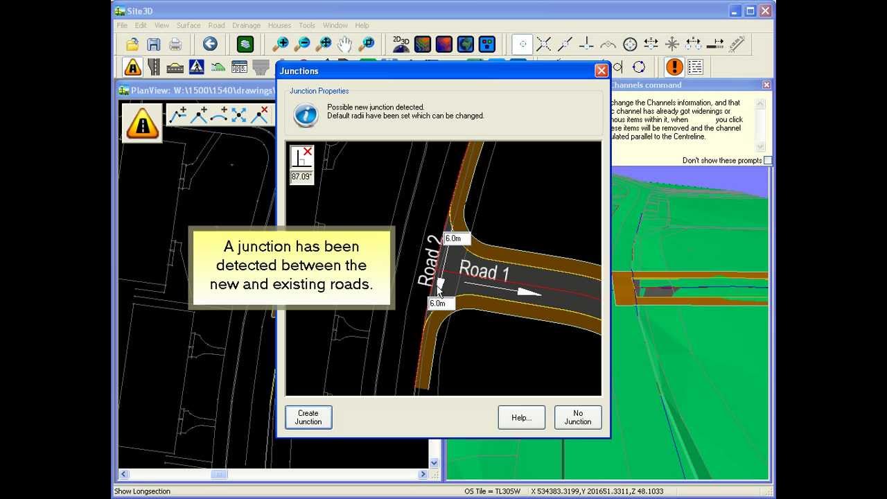Click the large road sign in PlanView
This screenshot has height=499, width=887.
point(142,123)
